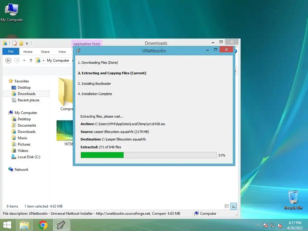Open the Share ribbon tab
Viewport: 308px width, 231px height.
click(45, 52)
